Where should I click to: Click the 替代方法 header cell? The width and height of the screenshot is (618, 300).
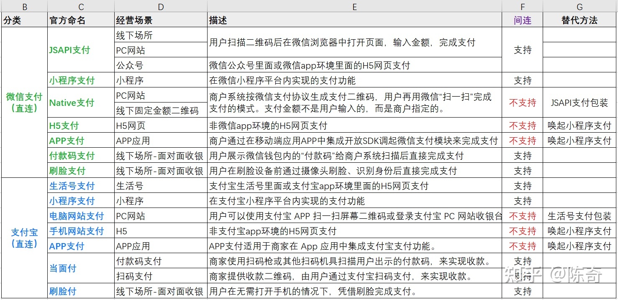tap(580, 21)
